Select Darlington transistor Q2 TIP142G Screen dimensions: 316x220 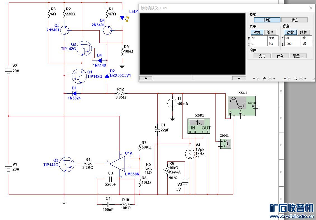tap(84, 48)
